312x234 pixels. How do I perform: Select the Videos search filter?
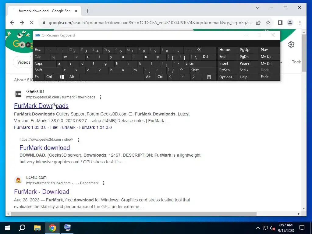24,62
